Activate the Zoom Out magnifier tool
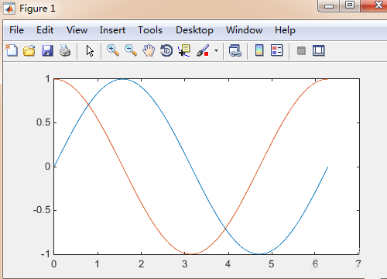Image resolution: width=387 pixels, height=279 pixels. (131, 50)
